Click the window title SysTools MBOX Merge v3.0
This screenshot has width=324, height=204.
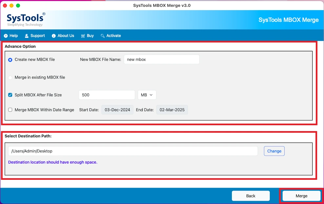[162, 5]
